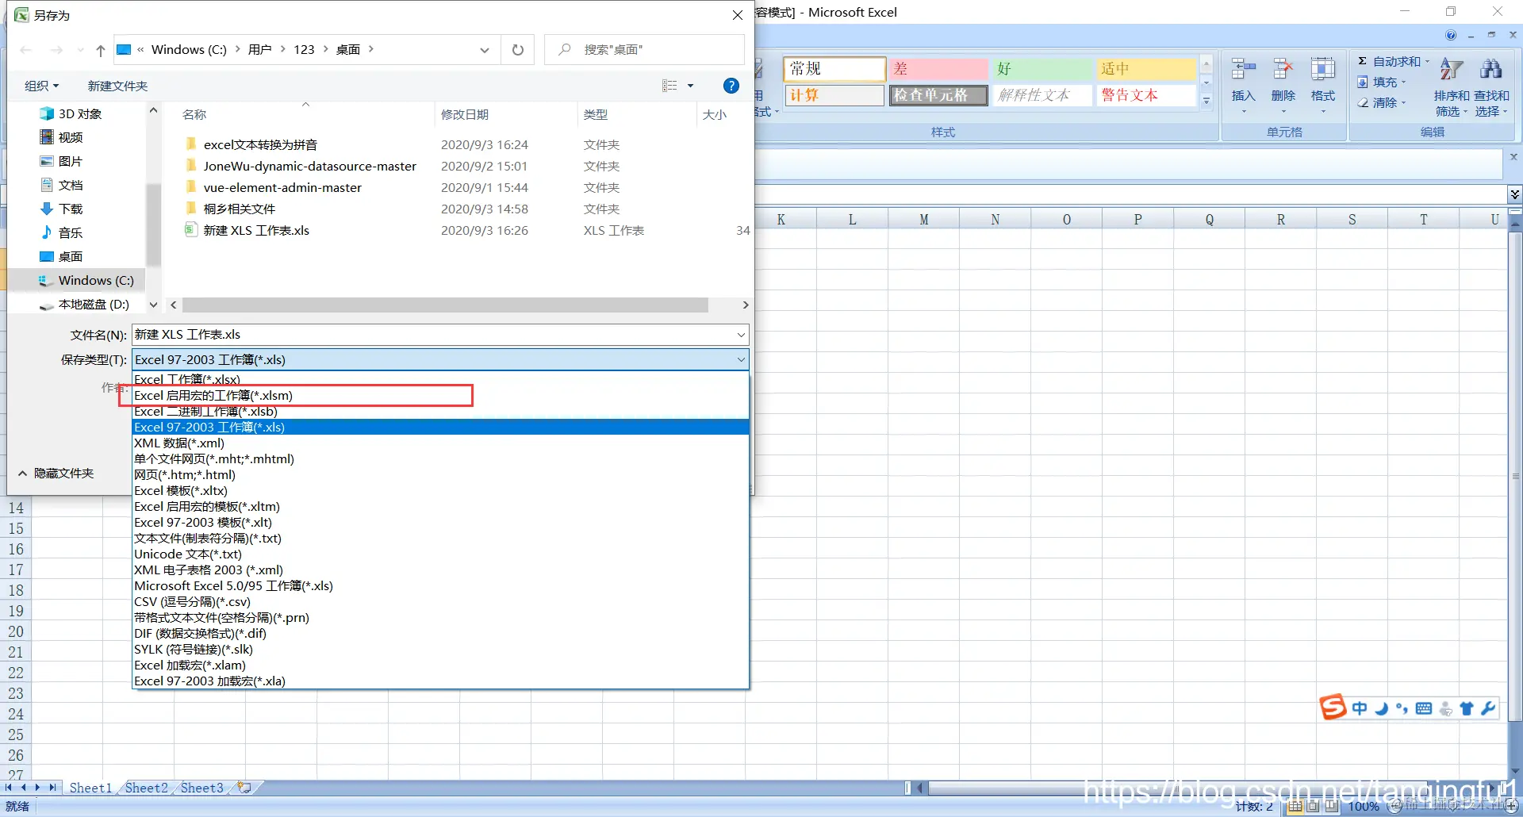Screen dimensions: 1523x817
Task: Toggle Chinese input mode (中) on IME bar
Action: tap(1360, 708)
